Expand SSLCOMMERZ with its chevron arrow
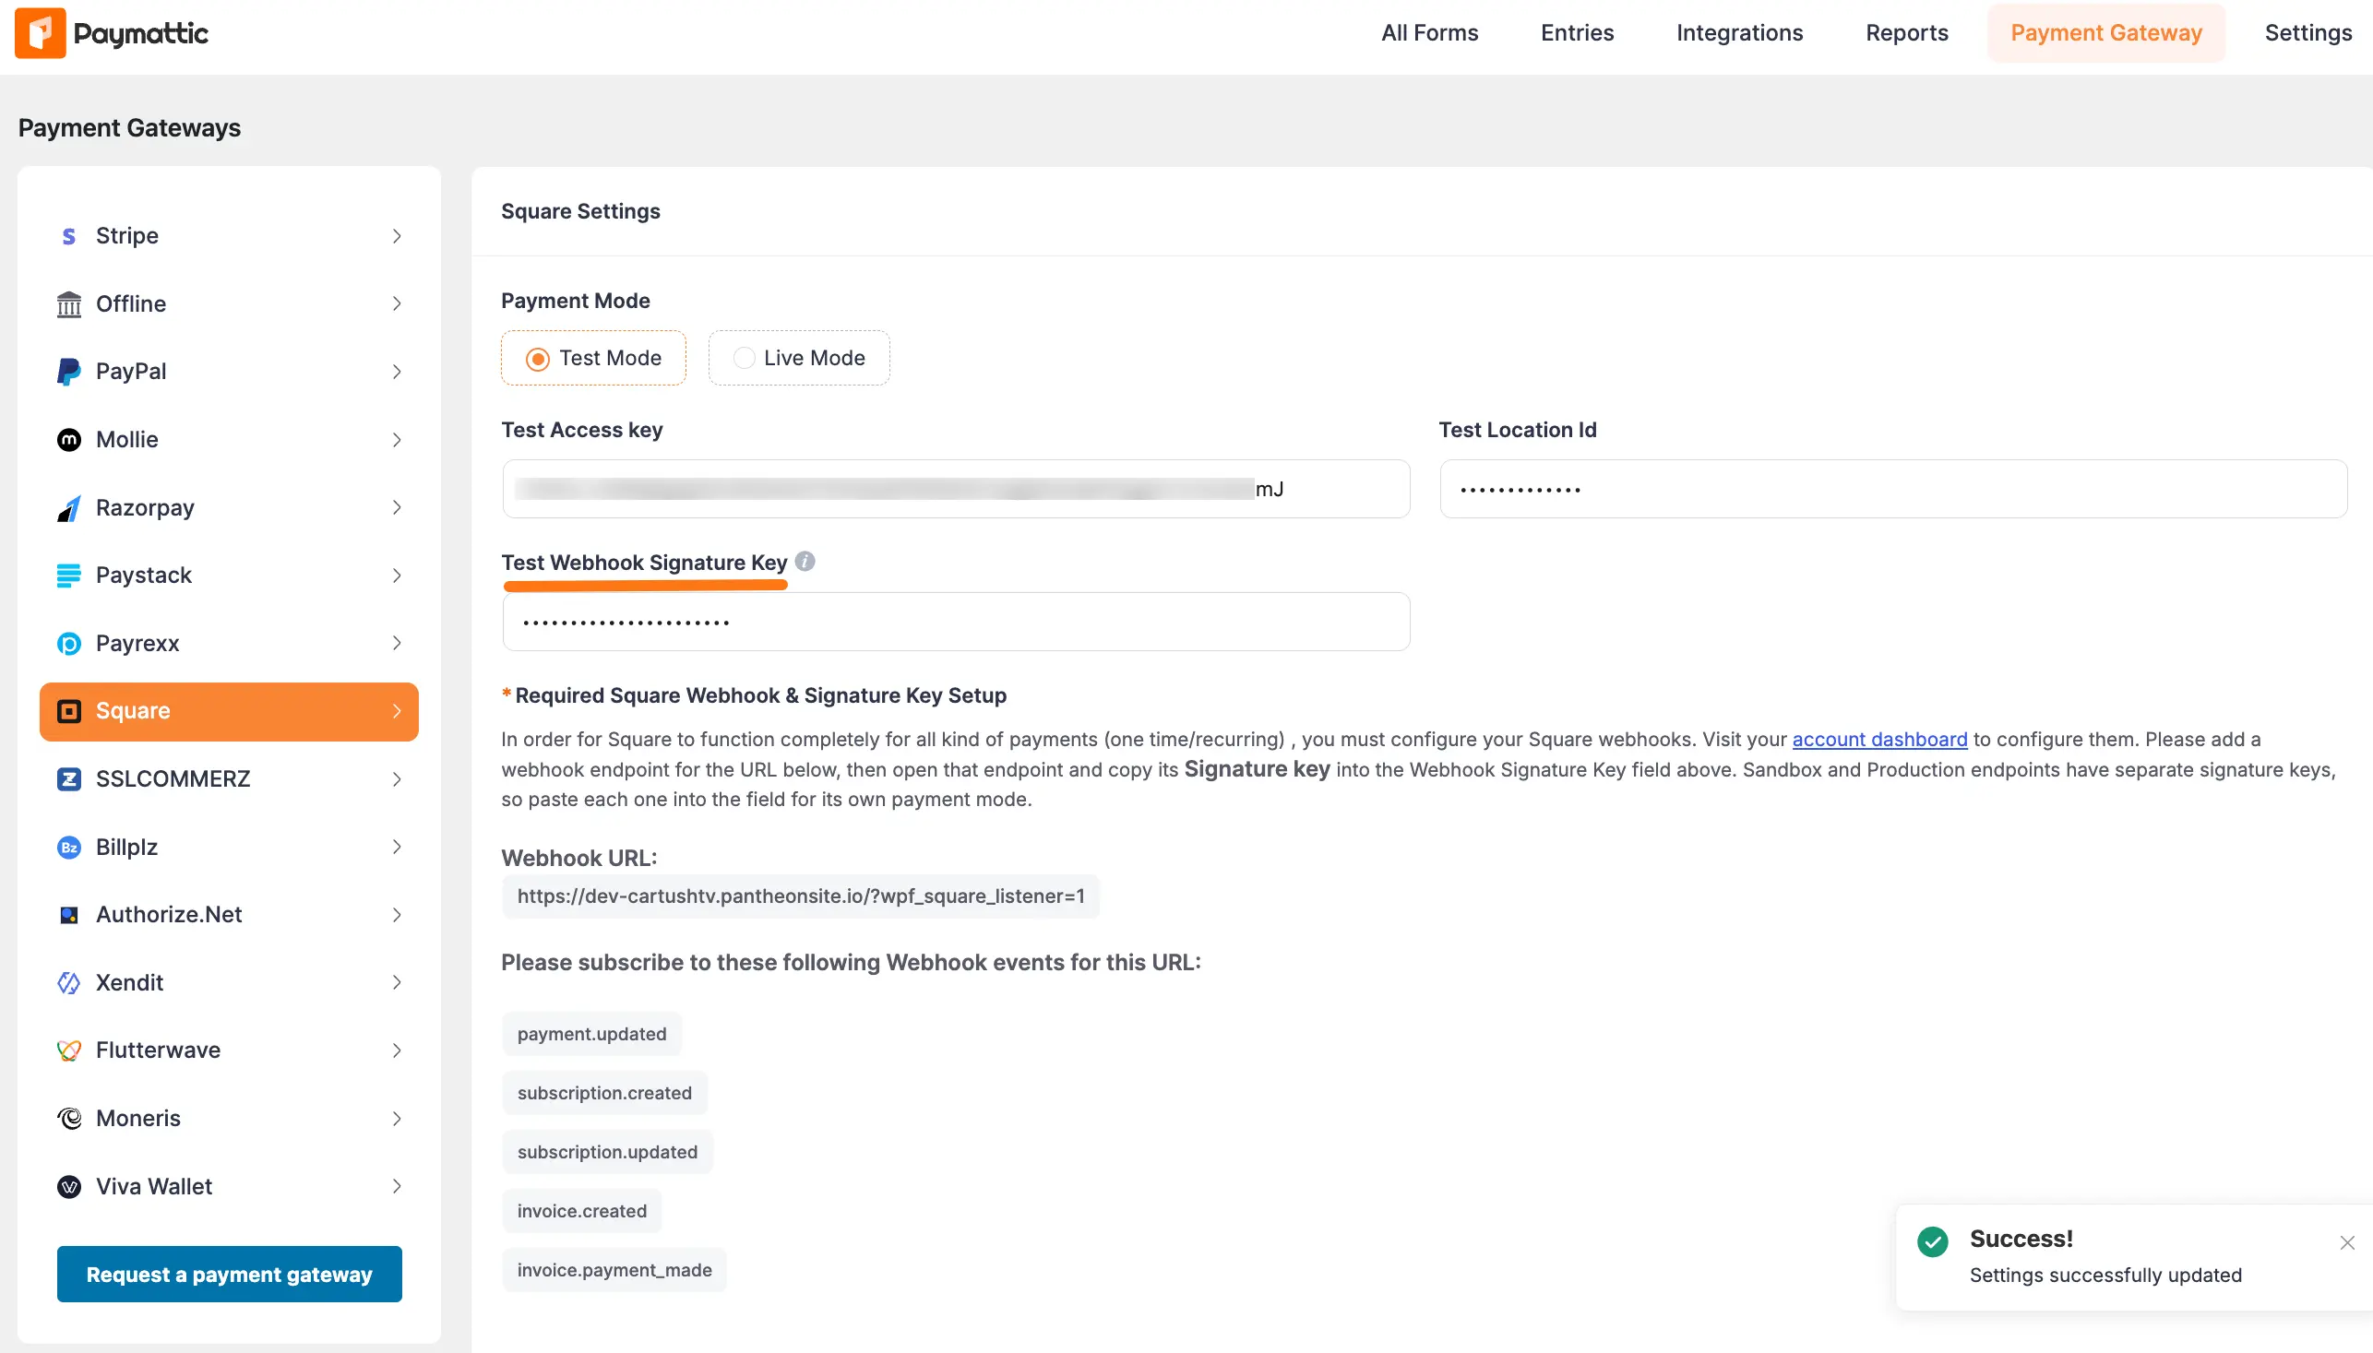 pyautogui.click(x=397, y=778)
